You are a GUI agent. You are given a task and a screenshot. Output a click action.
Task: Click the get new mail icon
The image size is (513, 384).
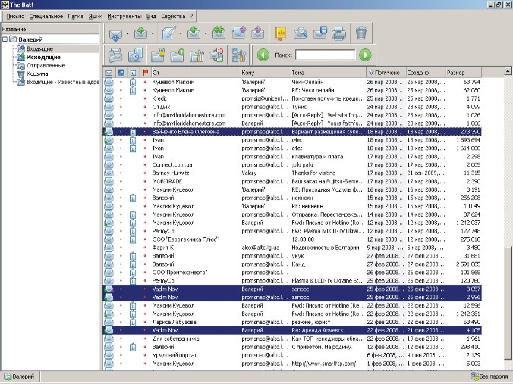click(x=115, y=33)
